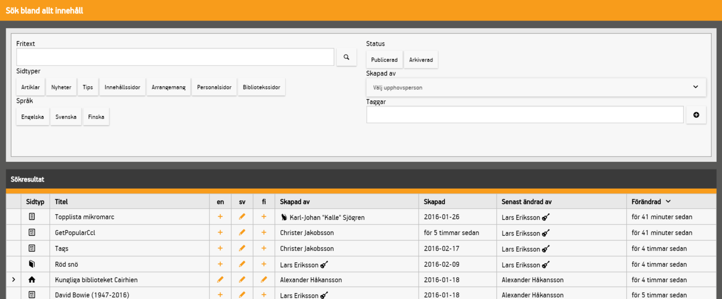This screenshot has height=299, width=722.
Task: Open the Kungliga biblioteket Cairhien title
Action: pyautogui.click(x=96, y=280)
